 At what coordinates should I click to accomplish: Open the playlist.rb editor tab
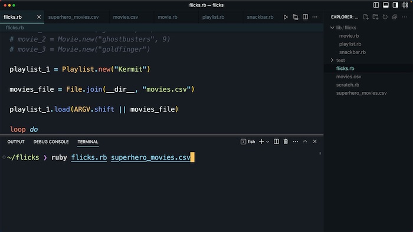tap(214, 17)
